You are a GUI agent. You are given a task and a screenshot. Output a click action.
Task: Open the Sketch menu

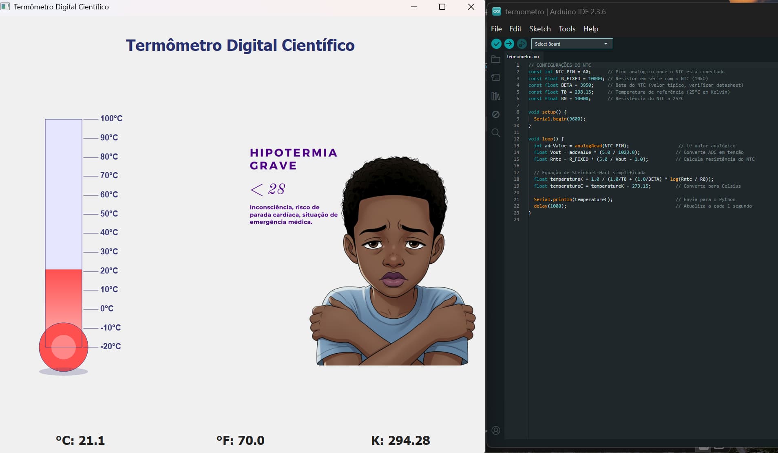[x=540, y=29]
